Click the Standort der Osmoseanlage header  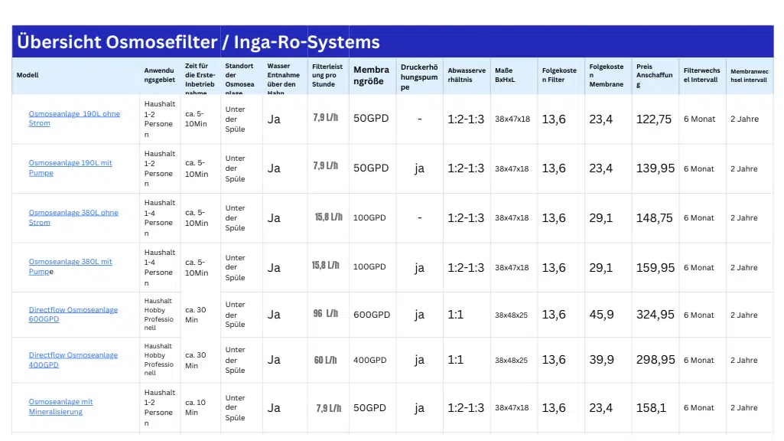point(239,79)
